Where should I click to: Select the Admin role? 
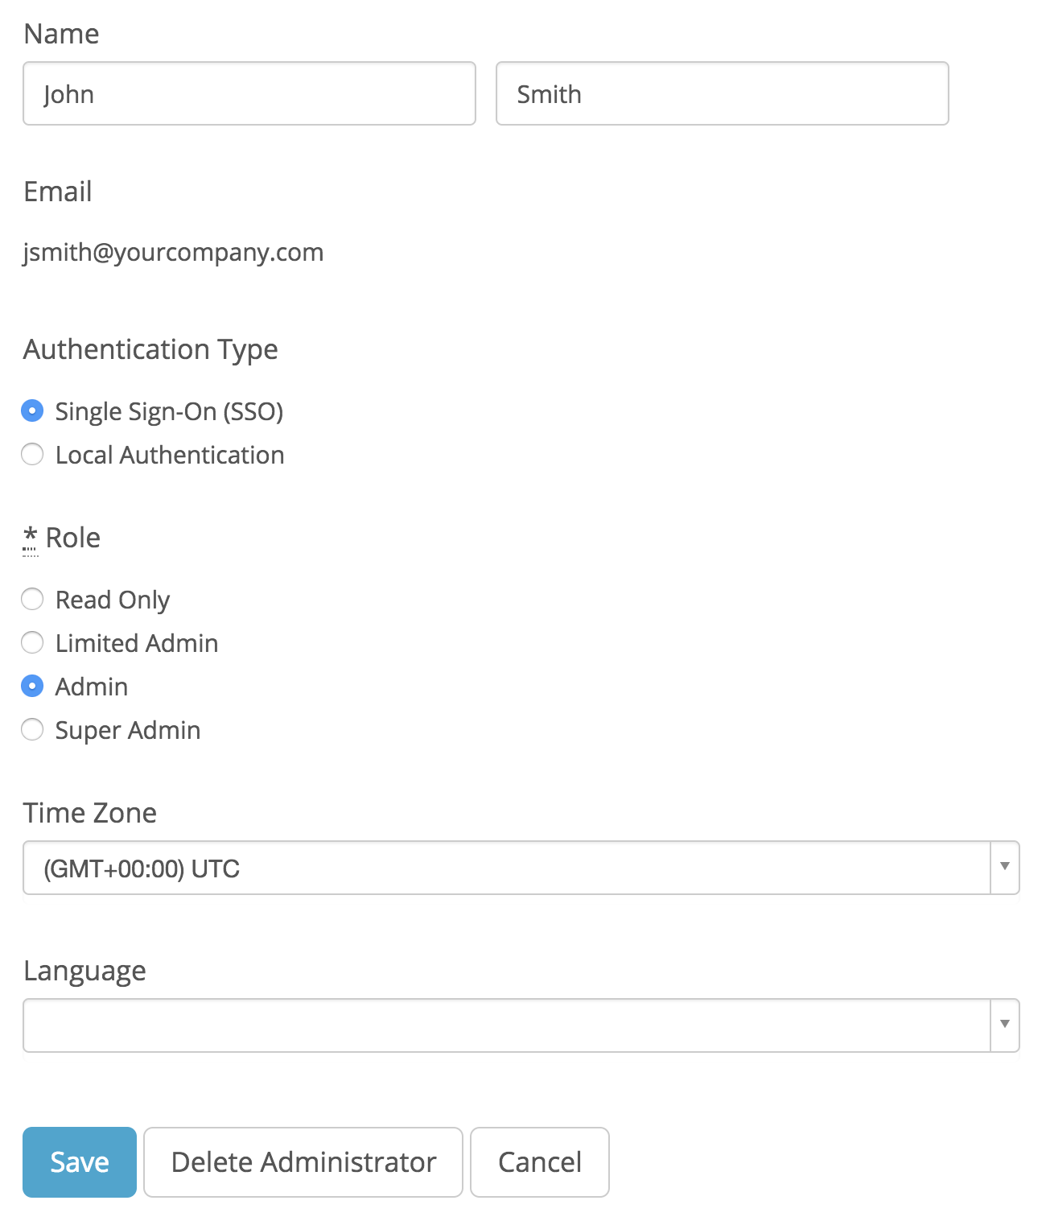(x=32, y=686)
